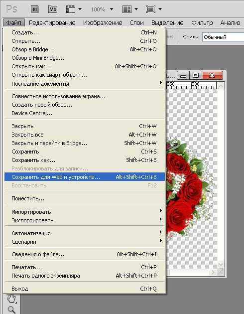Click the horizontal ruler at 300
This screenshot has width=244, height=314.
coord(195,84)
